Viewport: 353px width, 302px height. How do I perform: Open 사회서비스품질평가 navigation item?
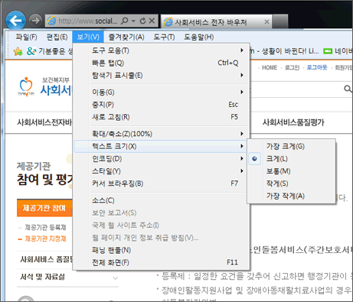(293, 122)
